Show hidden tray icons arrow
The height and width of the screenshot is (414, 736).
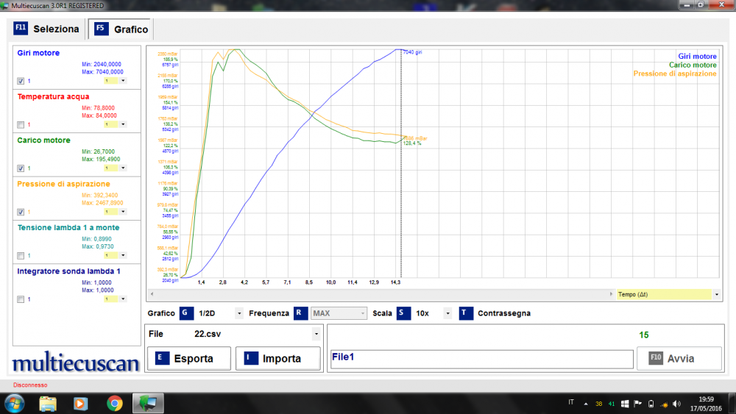[x=586, y=404]
